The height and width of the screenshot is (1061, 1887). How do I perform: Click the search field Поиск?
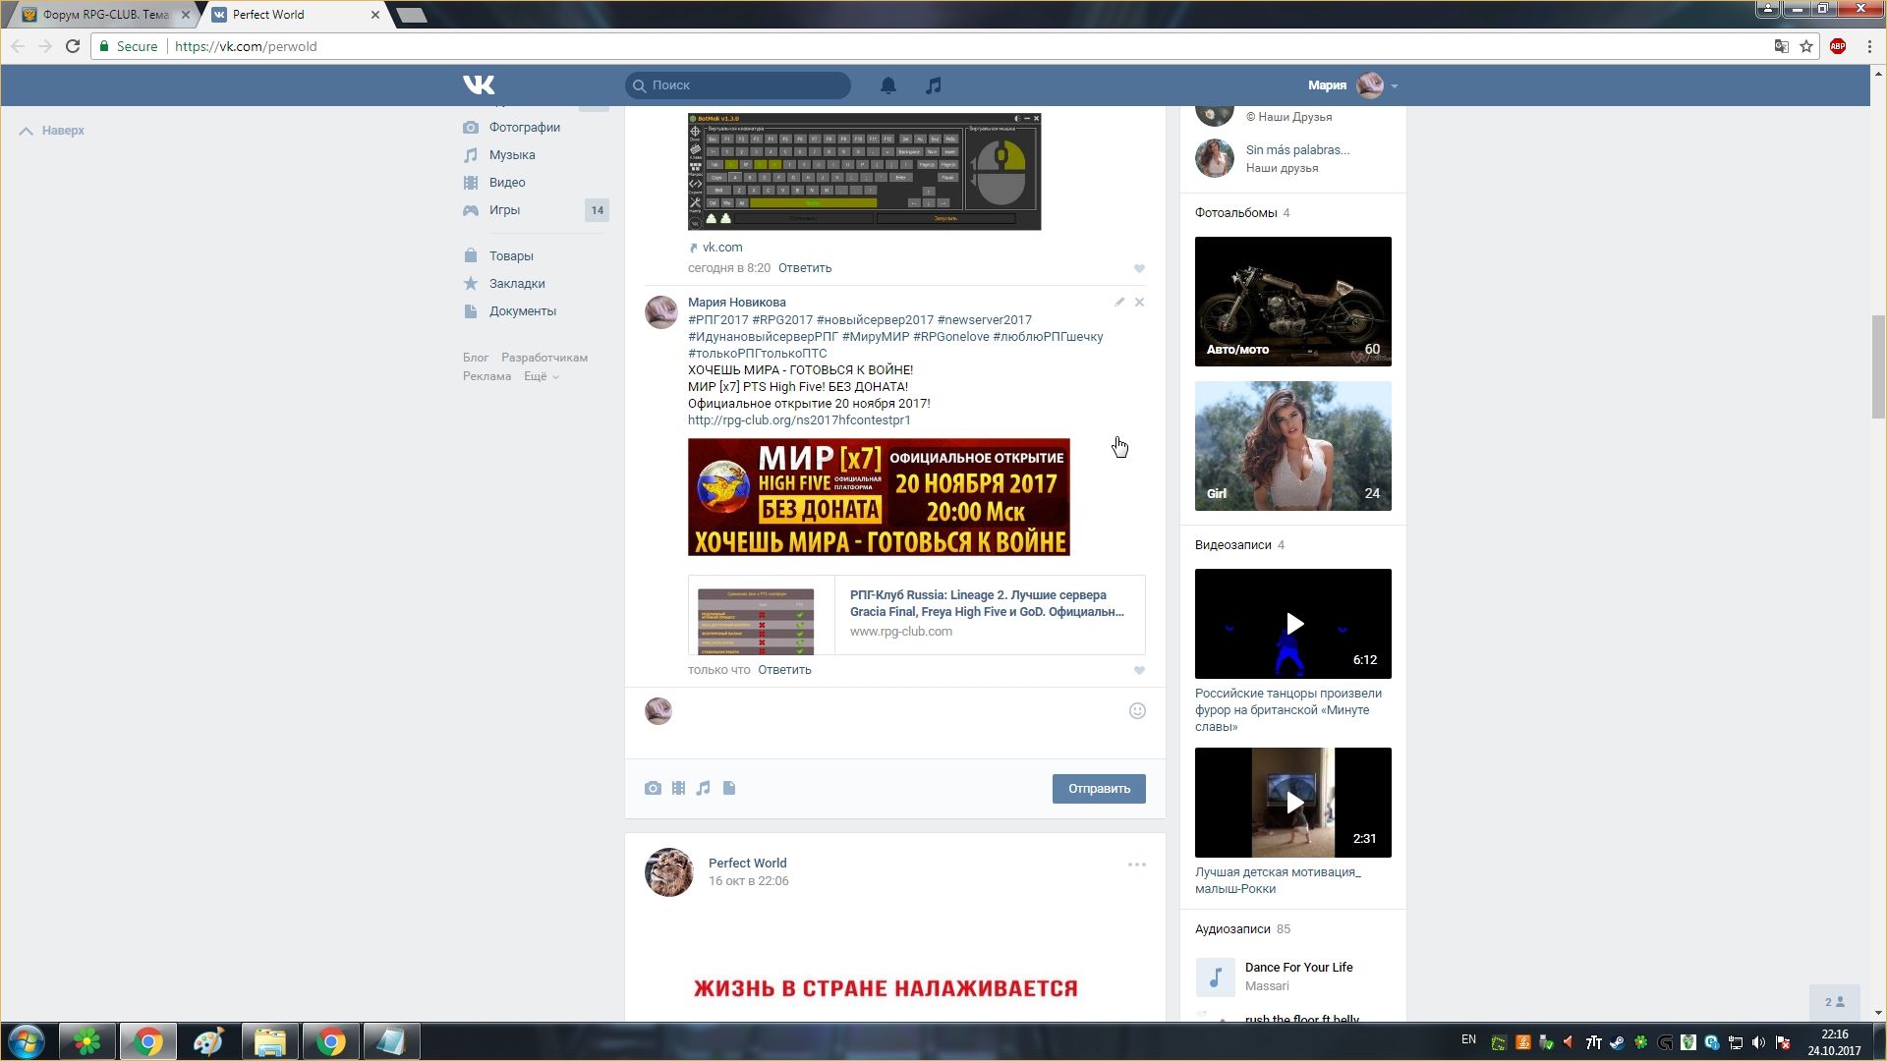click(x=738, y=85)
